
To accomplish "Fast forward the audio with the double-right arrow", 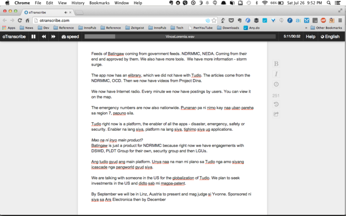I will point(53,36).
